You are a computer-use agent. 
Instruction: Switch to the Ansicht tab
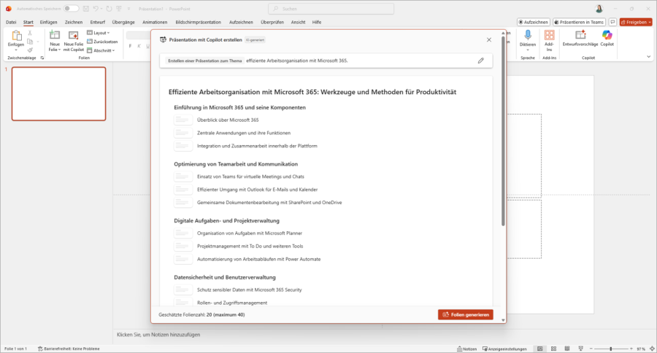point(298,22)
